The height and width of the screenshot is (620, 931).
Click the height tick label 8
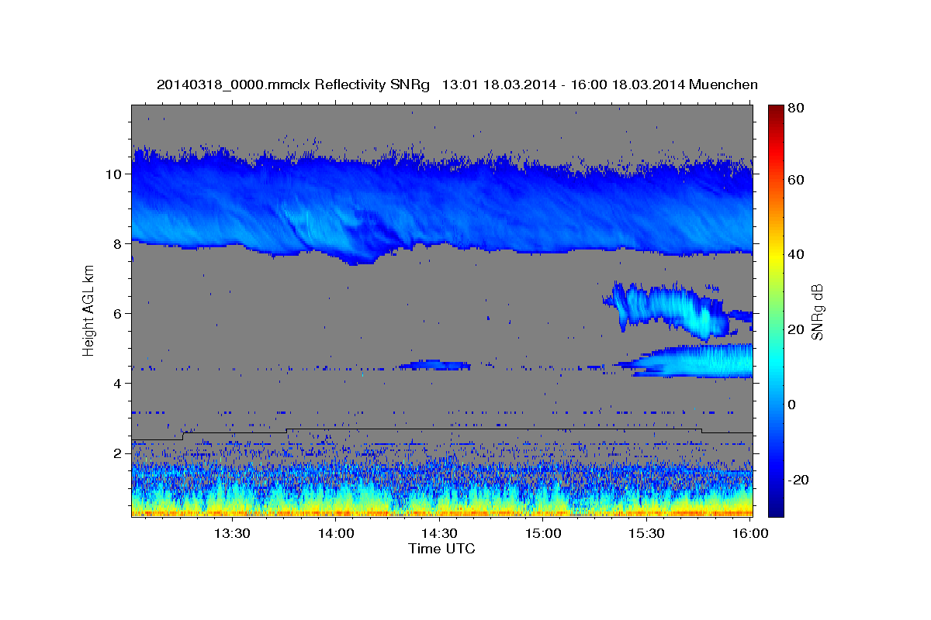(118, 244)
